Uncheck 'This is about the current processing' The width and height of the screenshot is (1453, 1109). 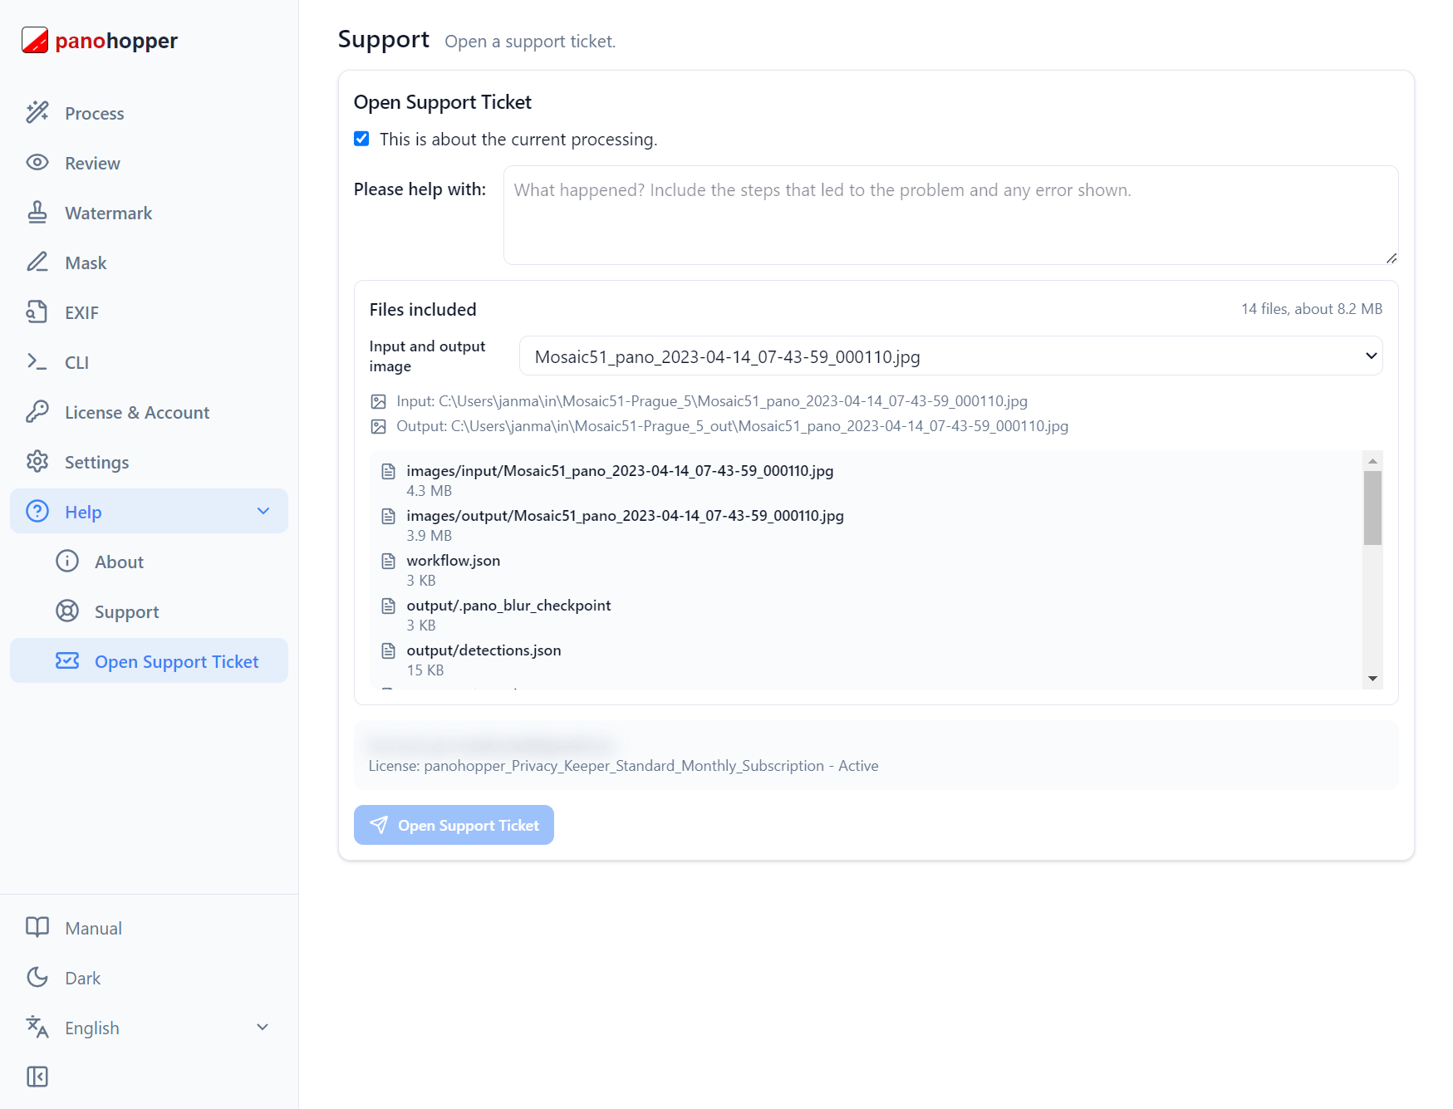point(361,139)
